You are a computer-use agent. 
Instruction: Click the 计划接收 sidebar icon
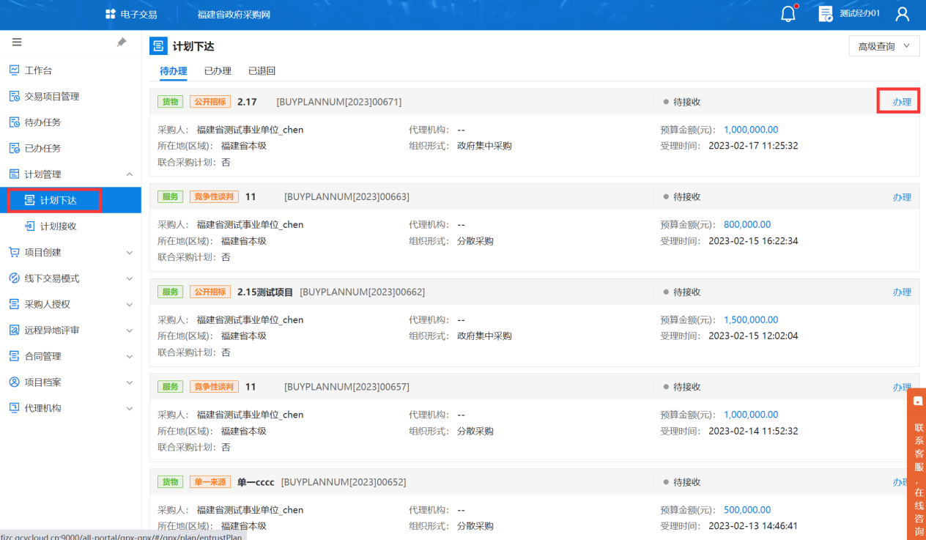click(x=30, y=226)
